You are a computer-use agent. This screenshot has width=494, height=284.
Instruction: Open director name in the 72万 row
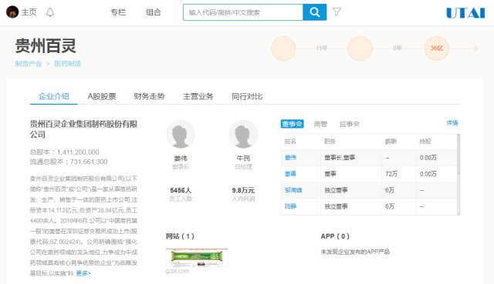tap(290, 174)
